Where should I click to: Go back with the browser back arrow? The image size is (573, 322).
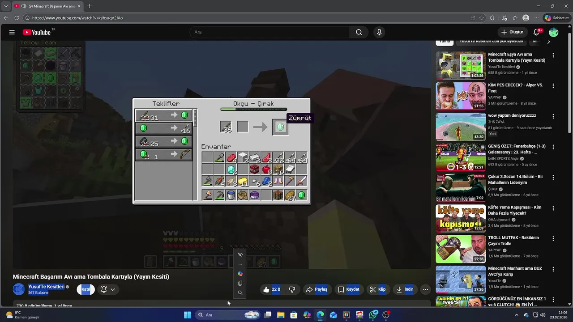tap(6, 18)
